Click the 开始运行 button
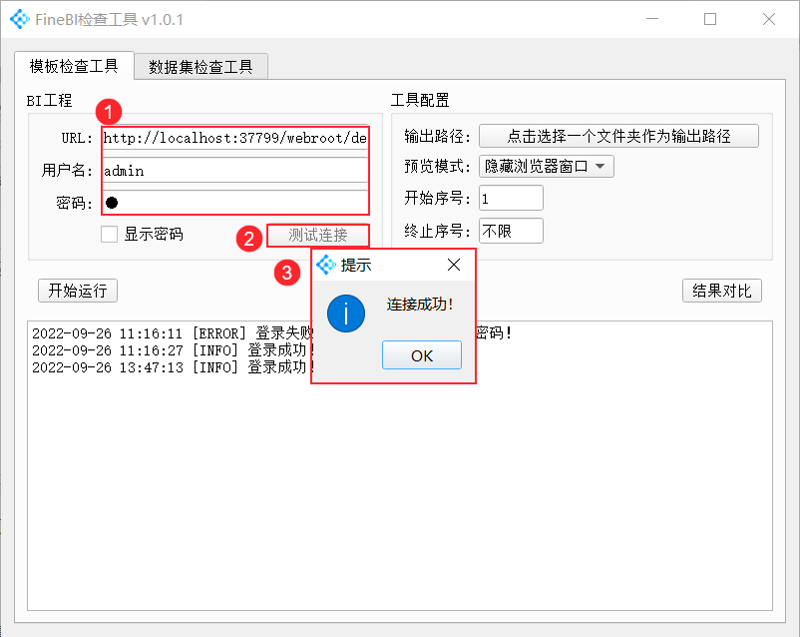Screen dimensions: 800x637 pyautogui.click(x=78, y=291)
